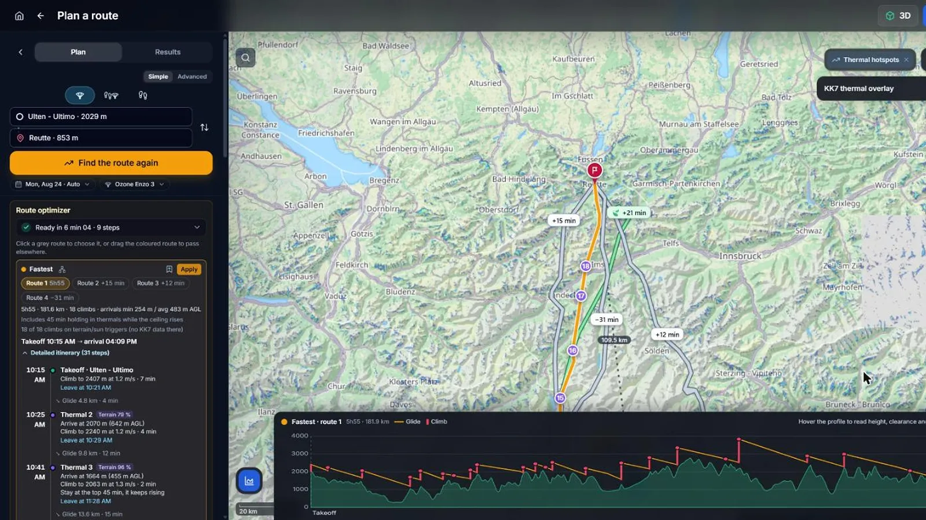Screen dimensions: 926x520
Task: Swap start and destination with arrows icon
Action: coord(204,127)
